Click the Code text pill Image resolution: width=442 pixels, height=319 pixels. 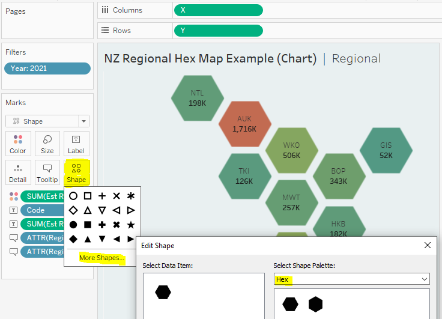(x=42, y=210)
